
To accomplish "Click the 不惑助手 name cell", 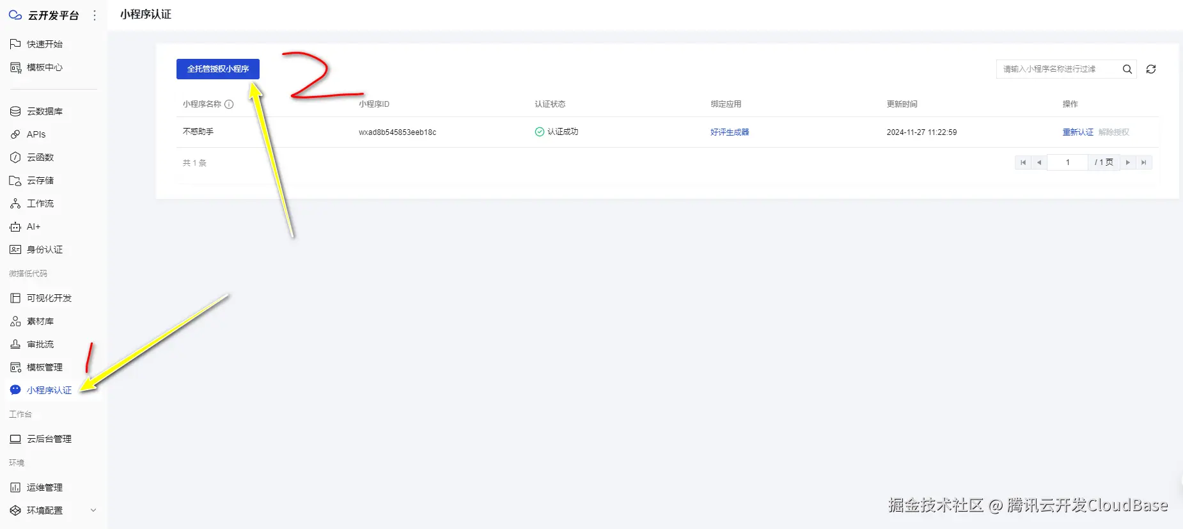I will [x=198, y=132].
